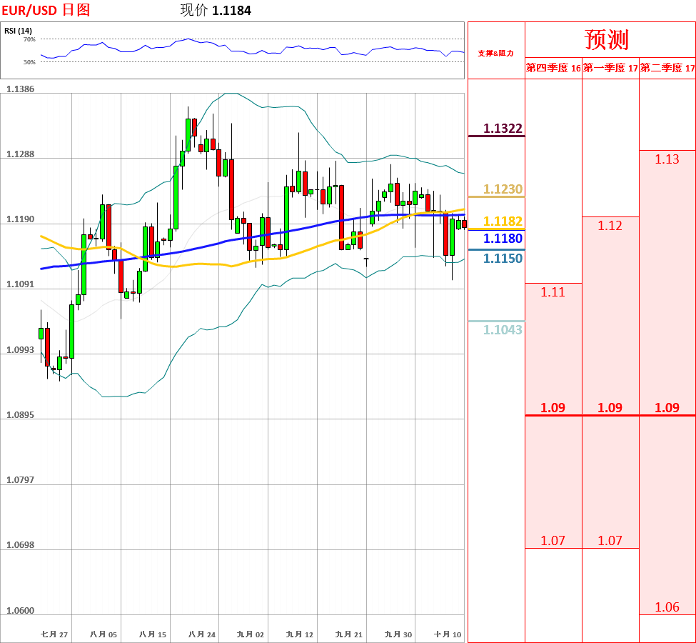Click the 1.0698 price axis label
The image size is (696, 643).
20,545
